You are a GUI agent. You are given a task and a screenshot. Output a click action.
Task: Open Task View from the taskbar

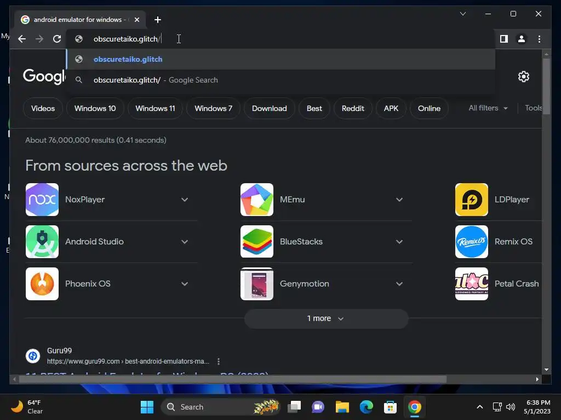click(x=294, y=407)
